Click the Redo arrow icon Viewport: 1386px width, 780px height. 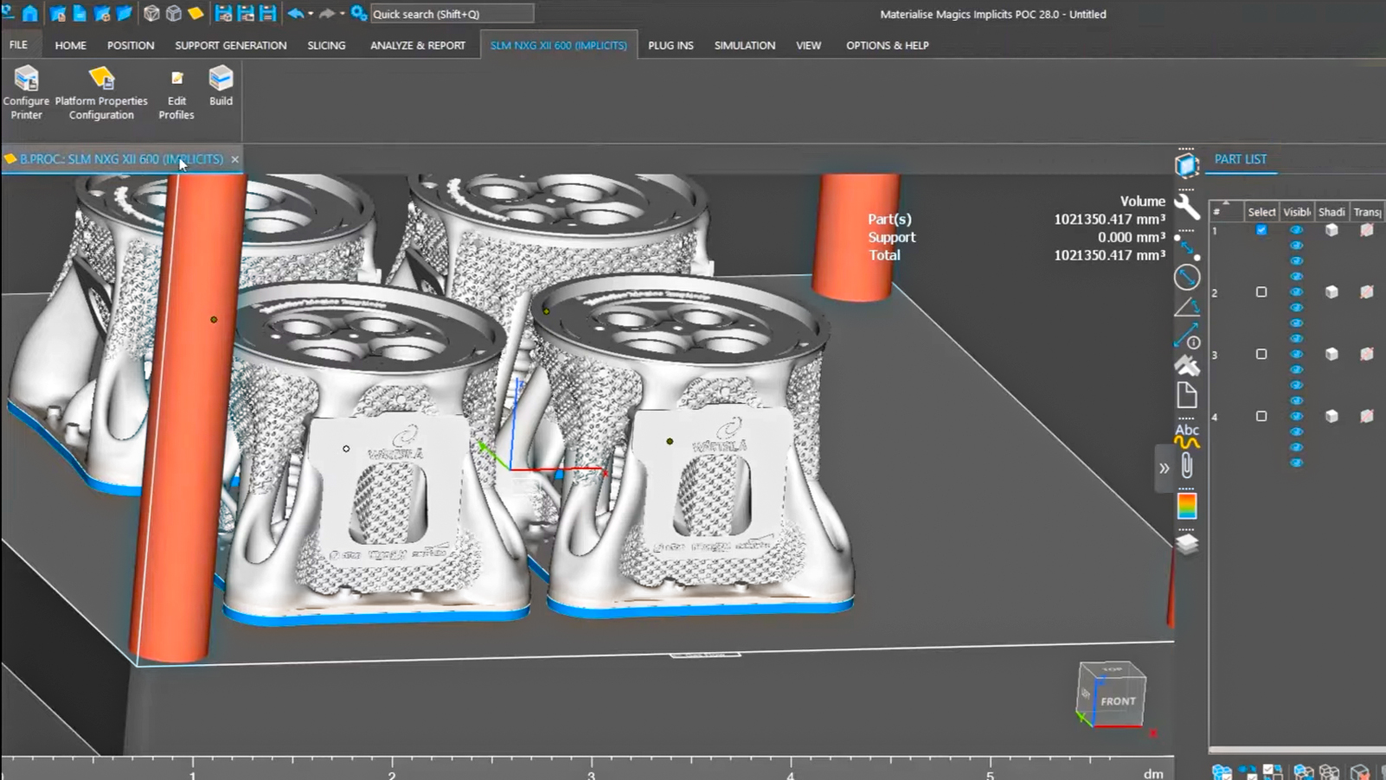327,13
